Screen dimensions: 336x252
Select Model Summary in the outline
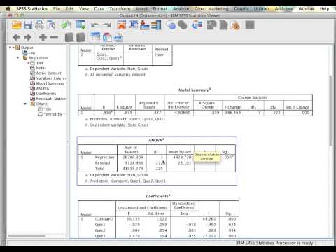click(x=50, y=83)
